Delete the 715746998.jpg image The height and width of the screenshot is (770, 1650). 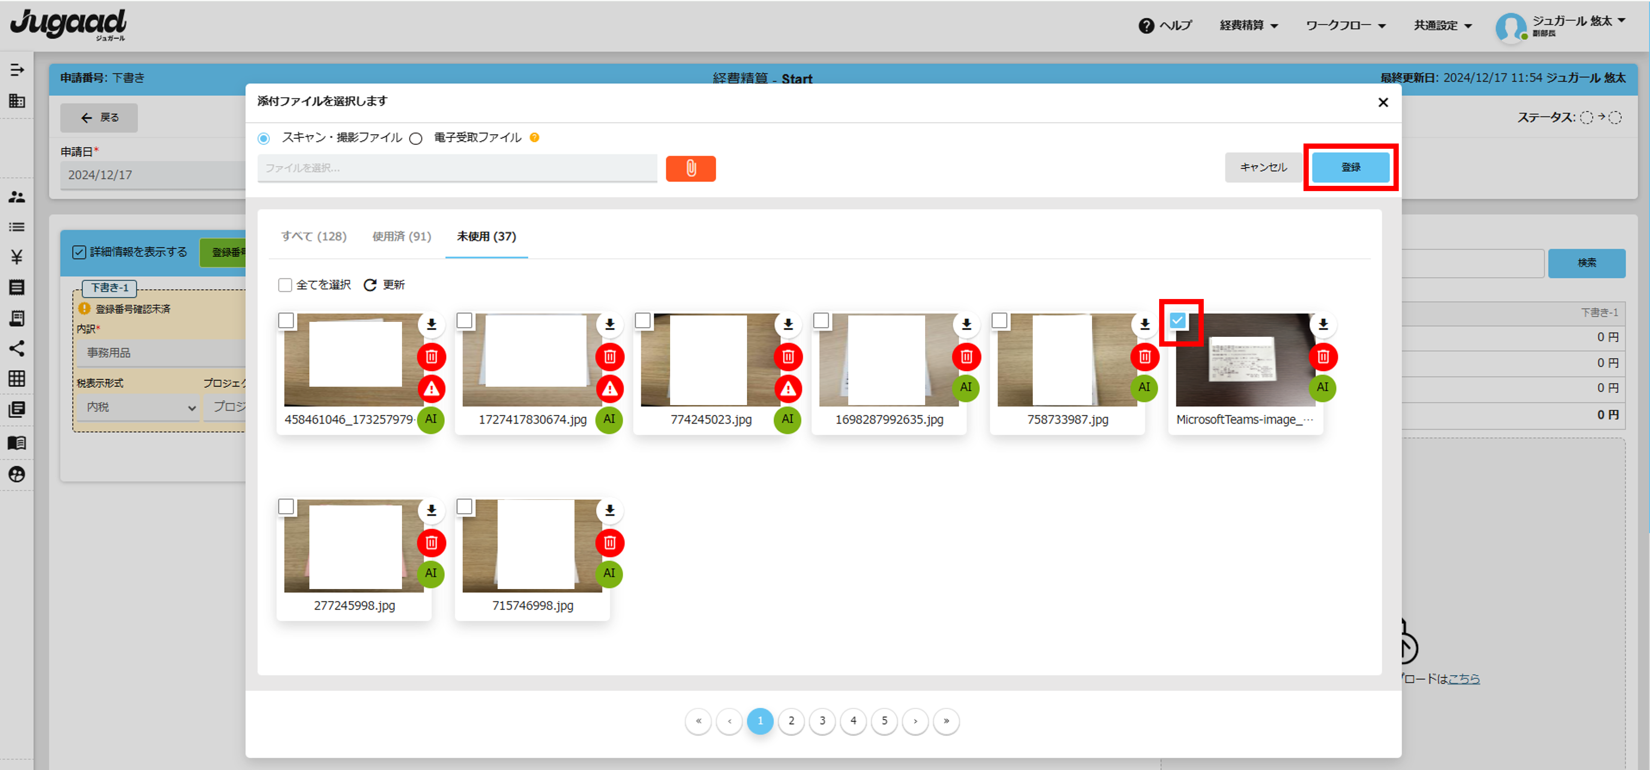coord(609,543)
